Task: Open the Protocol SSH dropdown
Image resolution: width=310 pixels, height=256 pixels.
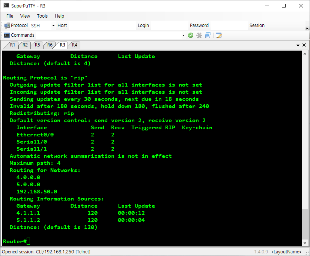Action: click(53, 25)
